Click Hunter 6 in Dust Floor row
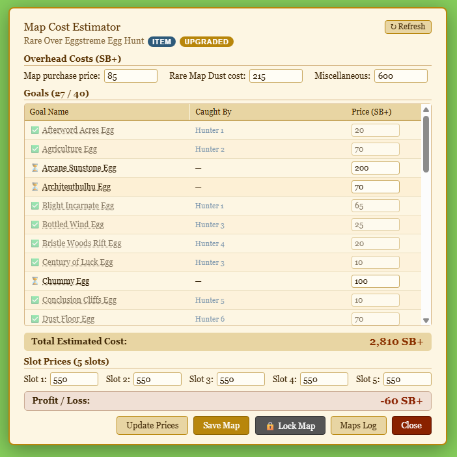This screenshot has width=457, height=457. [210, 319]
